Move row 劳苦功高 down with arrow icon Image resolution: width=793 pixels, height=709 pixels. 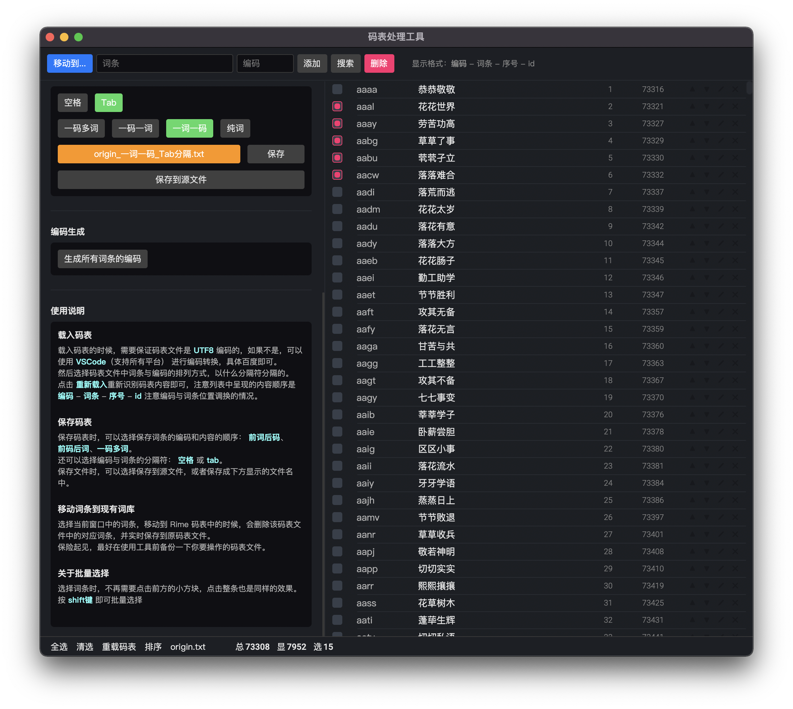[x=707, y=123]
